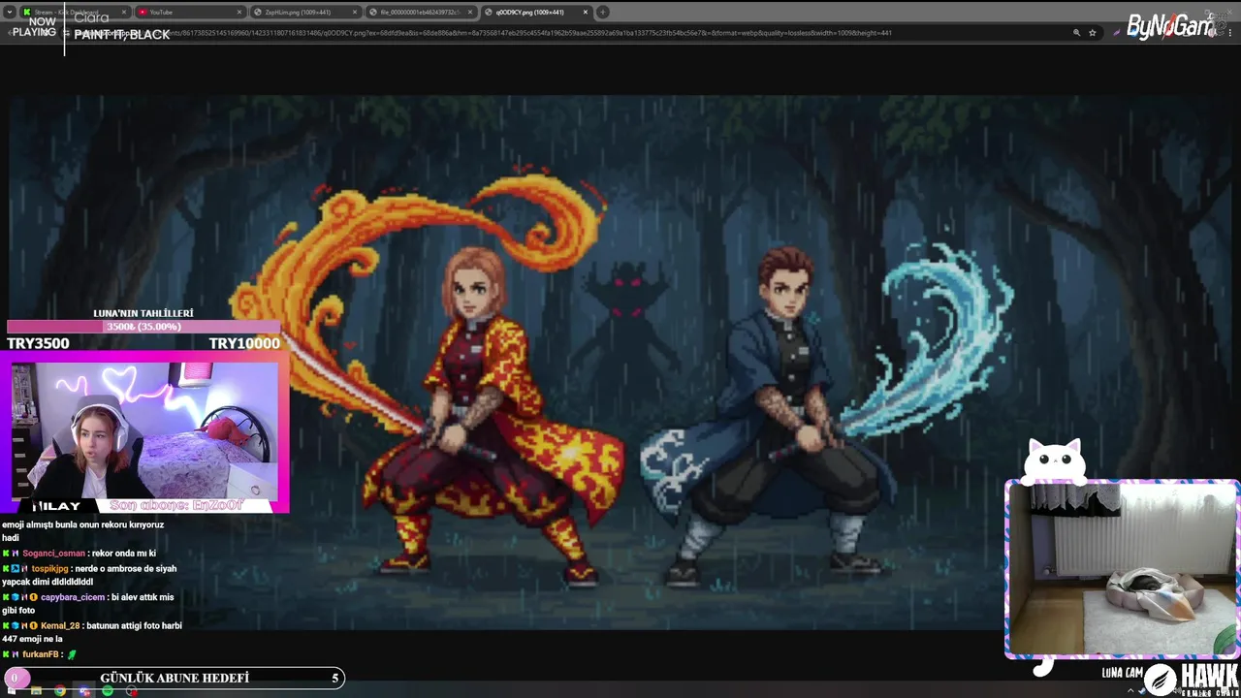The width and height of the screenshot is (1241, 698).
Task: Close the file_000000001eb4 tab
Action: tap(469, 12)
